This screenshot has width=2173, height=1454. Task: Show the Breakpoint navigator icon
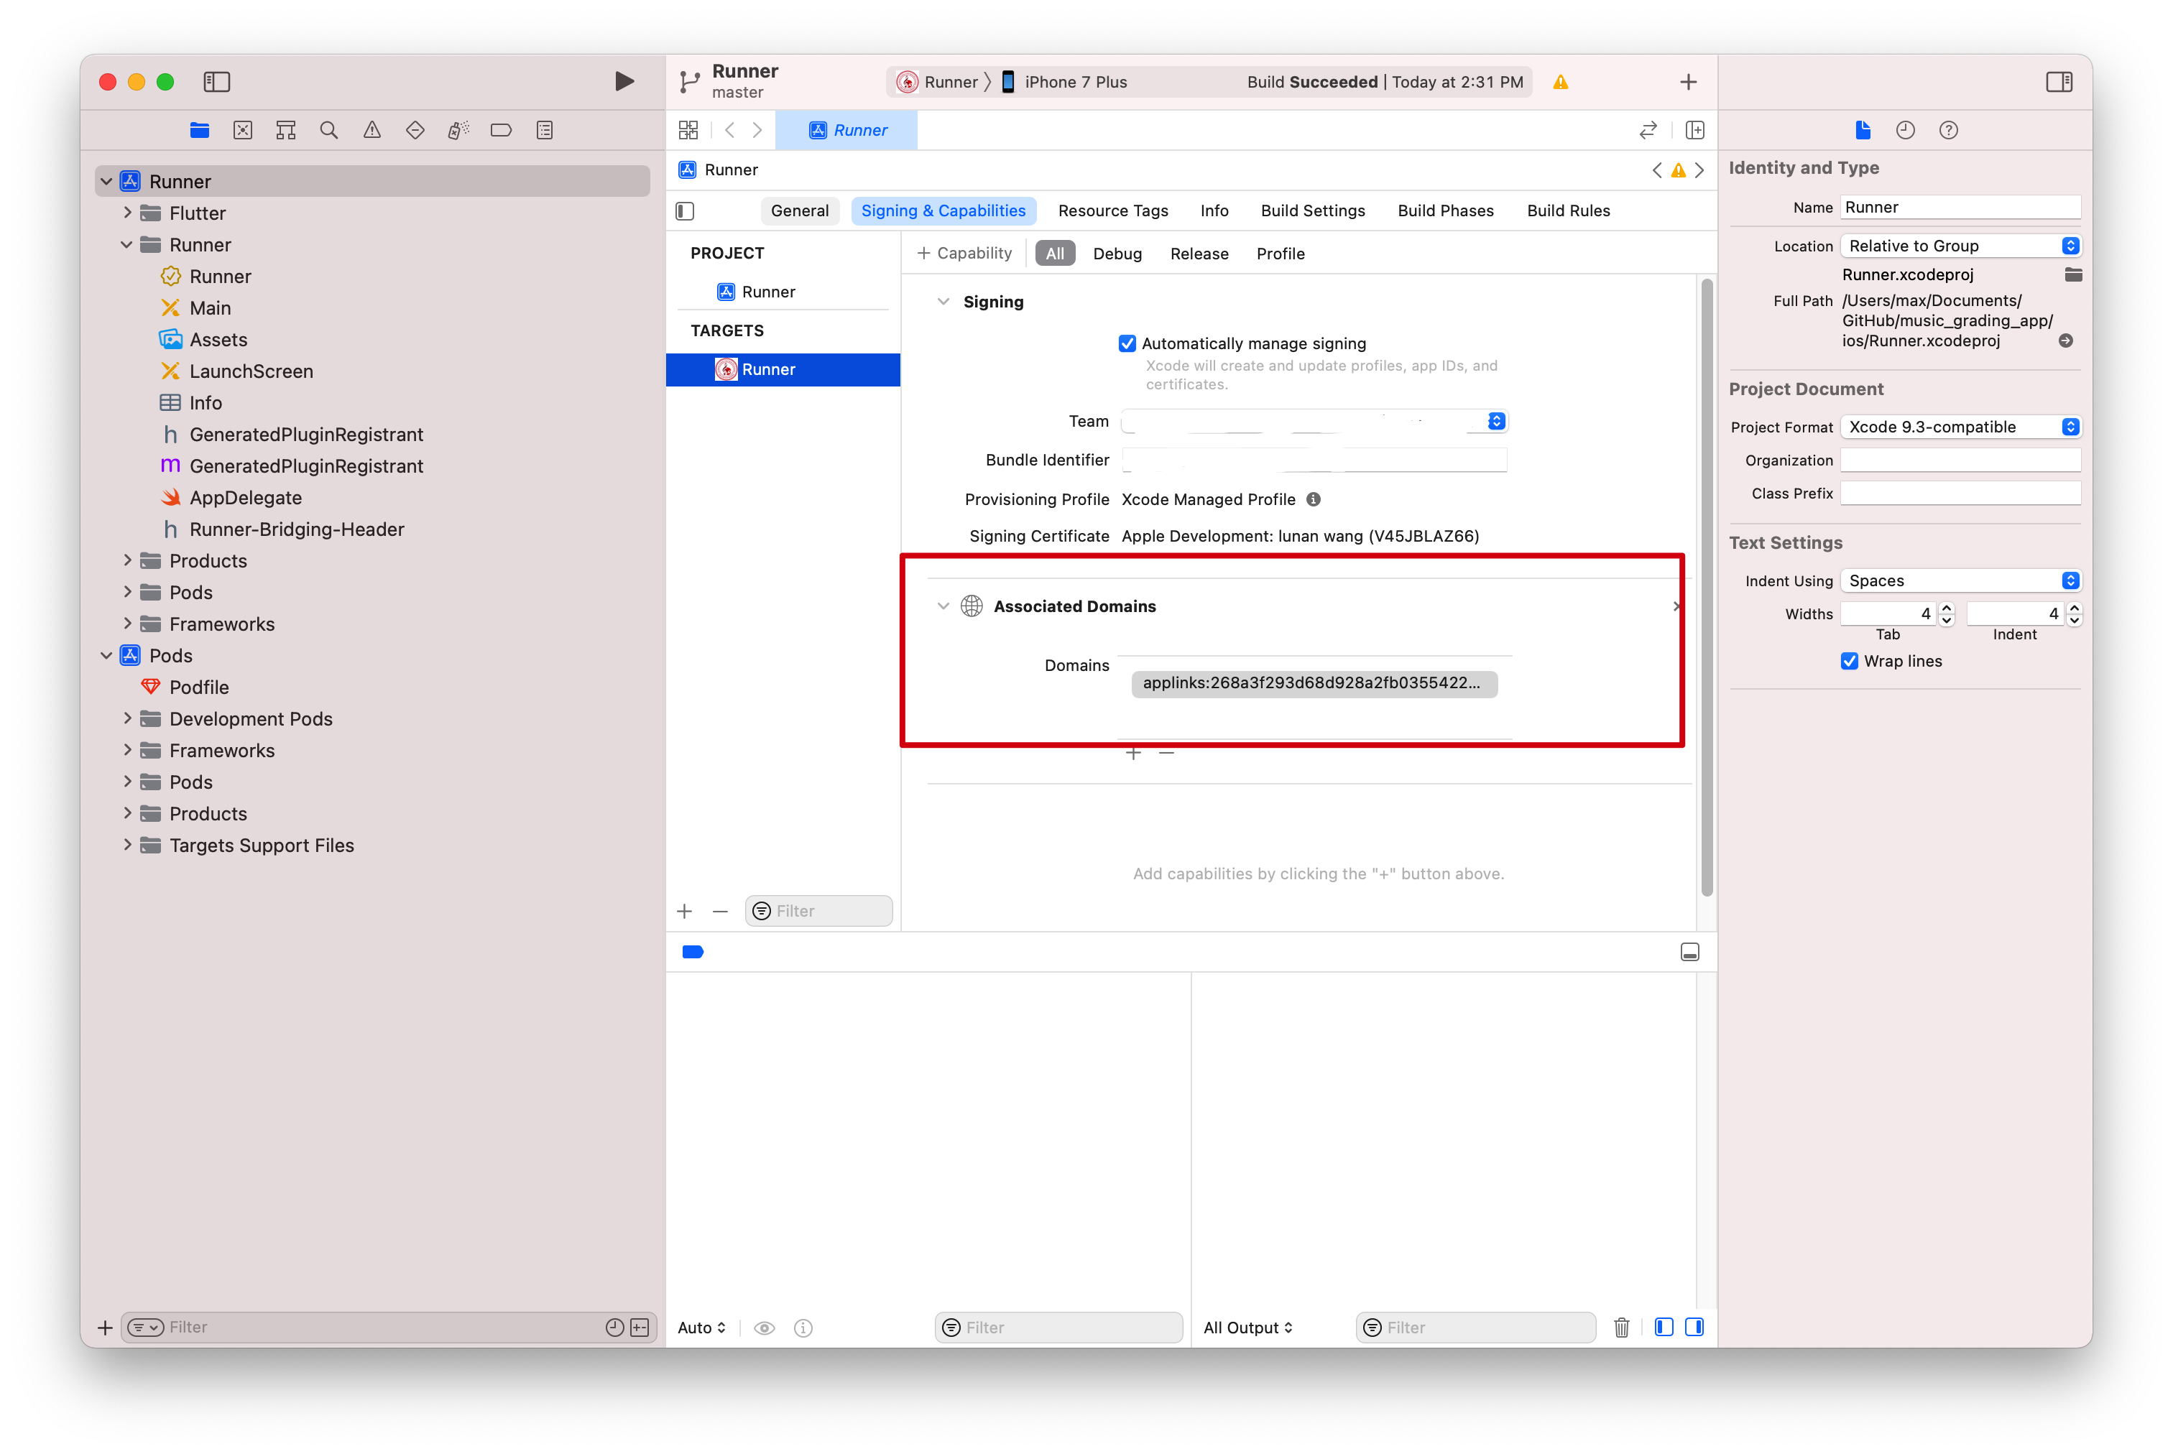pyautogui.click(x=501, y=131)
